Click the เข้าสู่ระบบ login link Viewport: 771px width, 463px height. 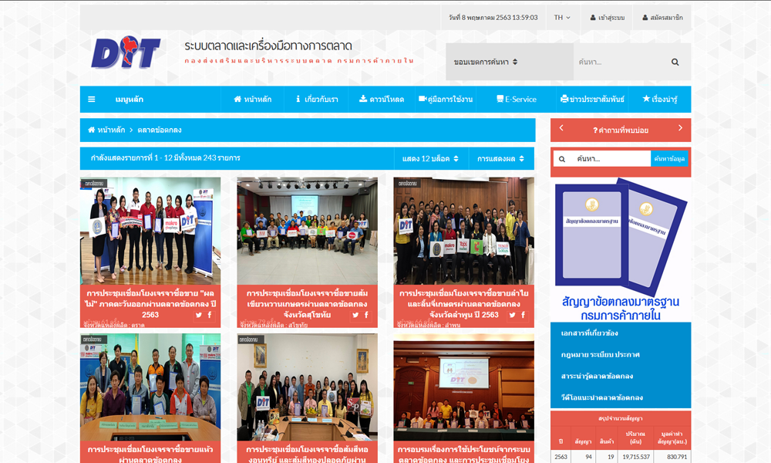point(608,17)
